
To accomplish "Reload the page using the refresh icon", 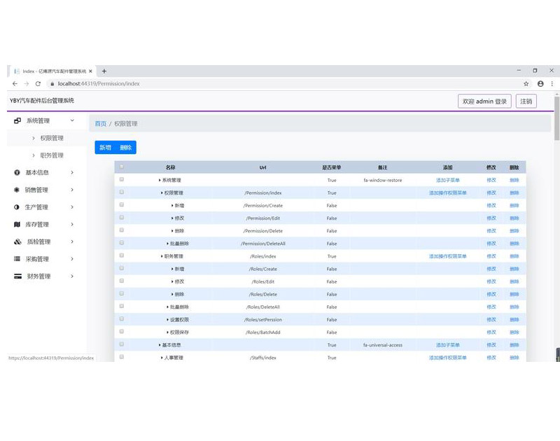I will click(x=38, y=83).
